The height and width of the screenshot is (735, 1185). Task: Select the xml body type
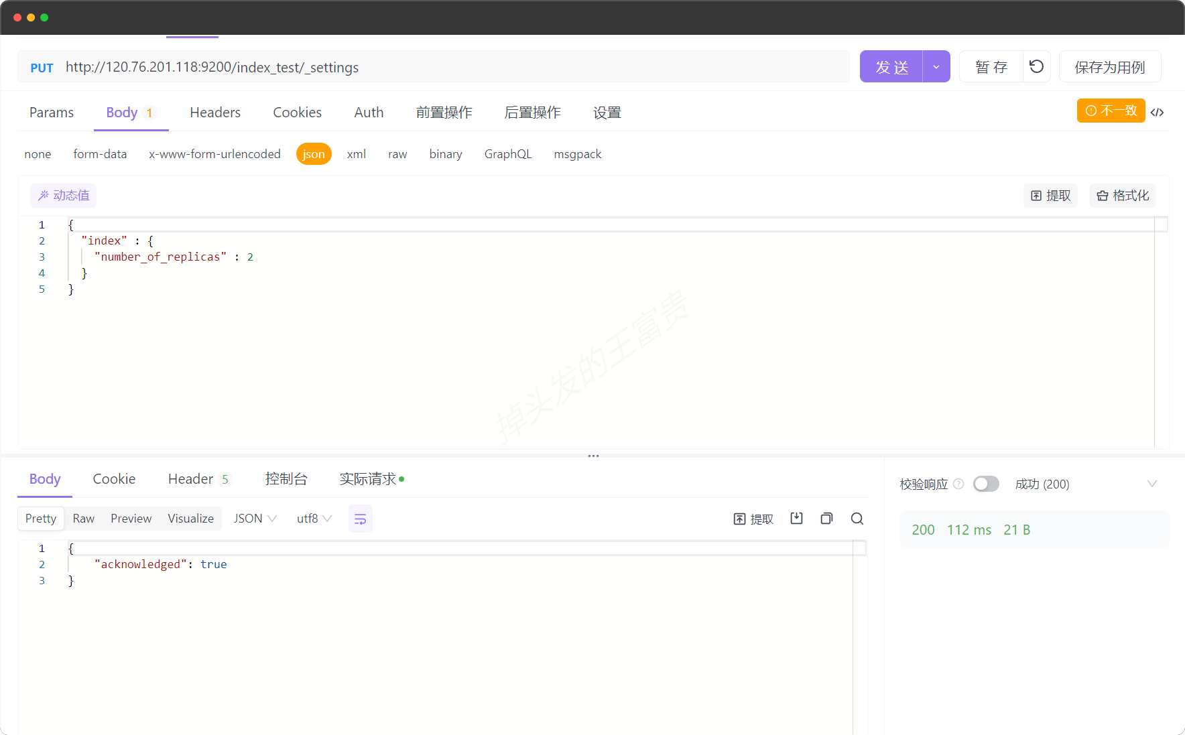pyautogui.click(x=357, y=154)
